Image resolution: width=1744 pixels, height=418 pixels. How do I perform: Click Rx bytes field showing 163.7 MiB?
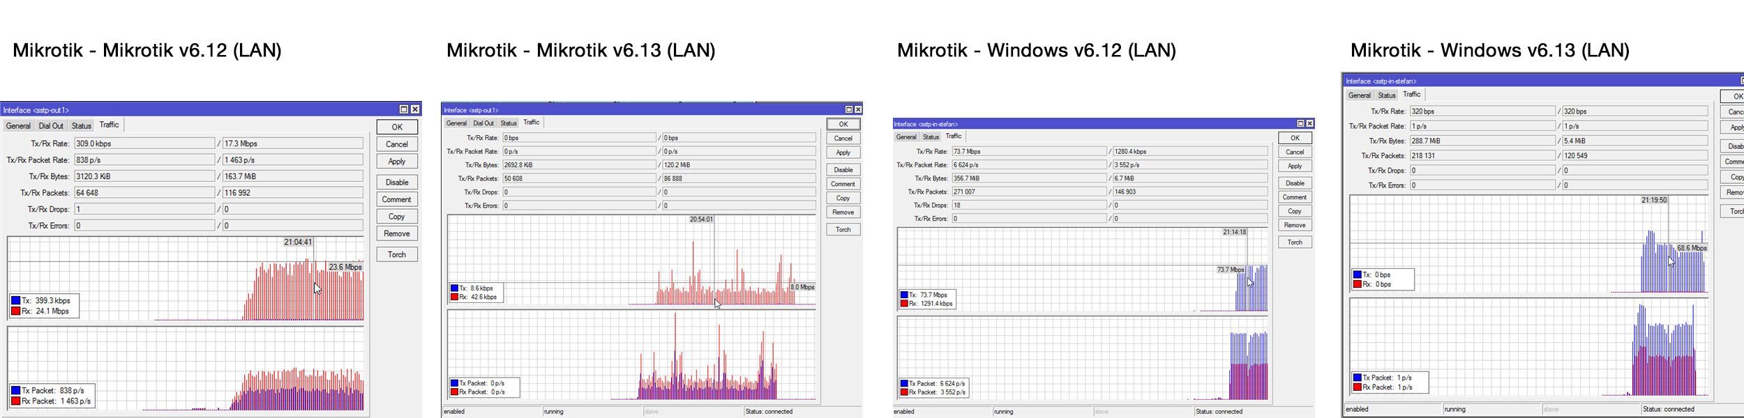click(293, 176)
